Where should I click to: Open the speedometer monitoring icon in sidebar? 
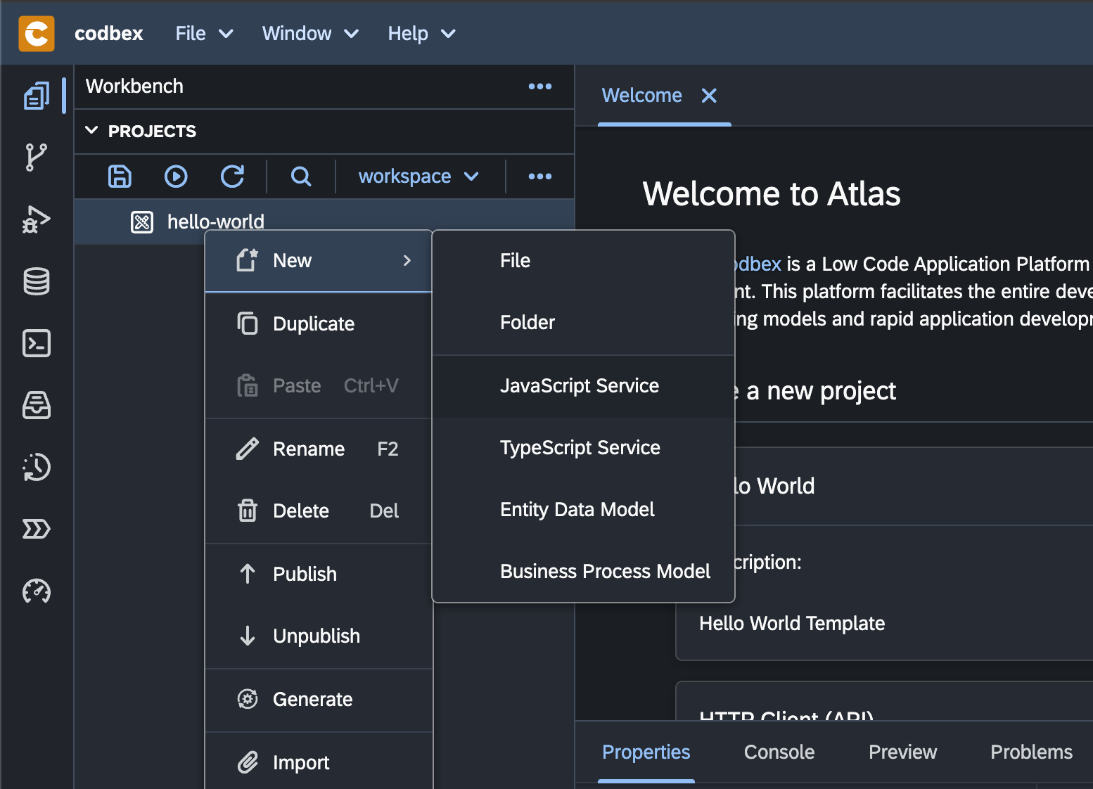point(37,591)
